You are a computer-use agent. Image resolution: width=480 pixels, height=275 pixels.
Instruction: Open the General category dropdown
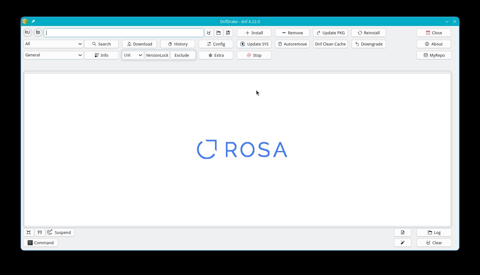point(53,55)
